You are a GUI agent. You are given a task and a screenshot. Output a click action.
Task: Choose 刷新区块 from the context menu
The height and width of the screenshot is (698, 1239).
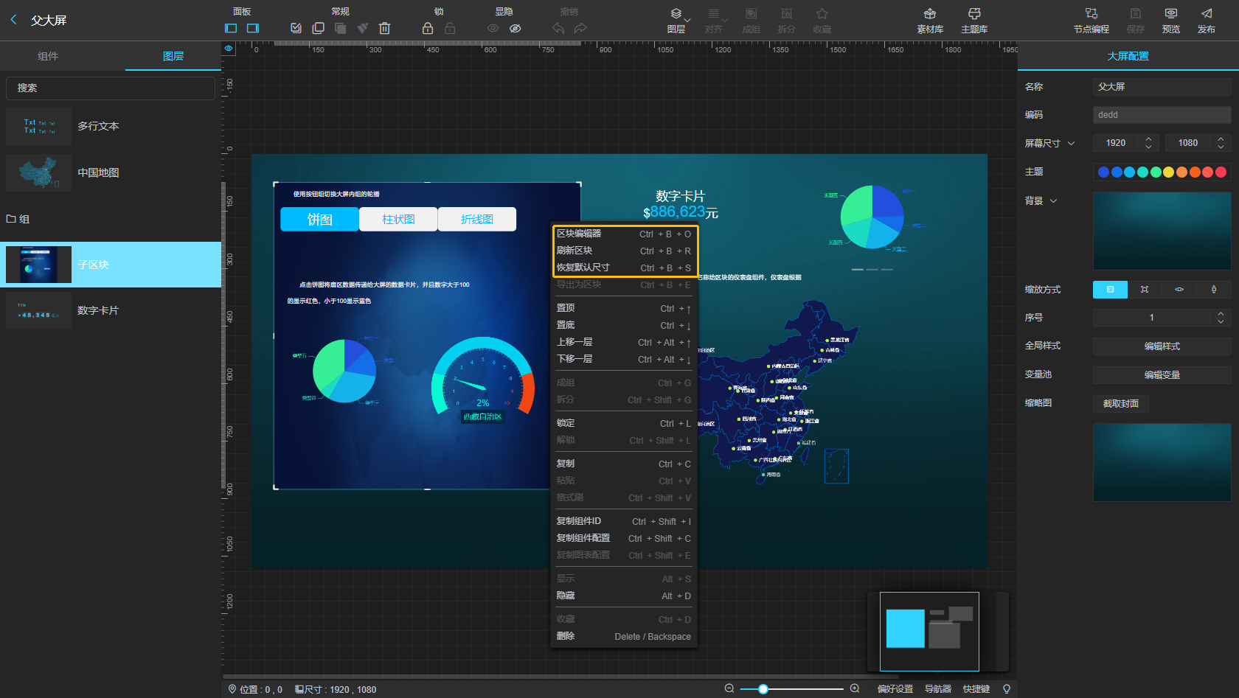click(624, 251)
